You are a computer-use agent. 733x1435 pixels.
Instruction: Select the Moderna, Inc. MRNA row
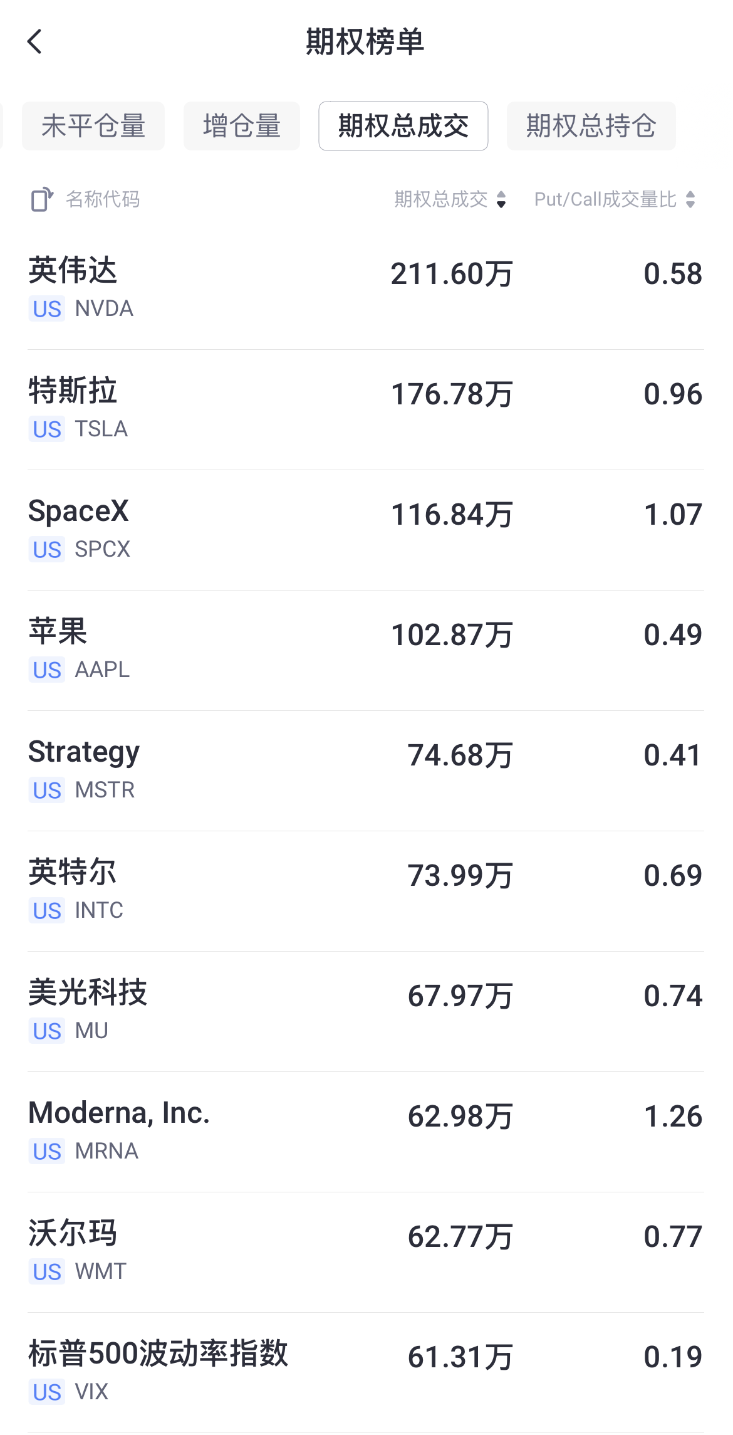point(366,1132)
